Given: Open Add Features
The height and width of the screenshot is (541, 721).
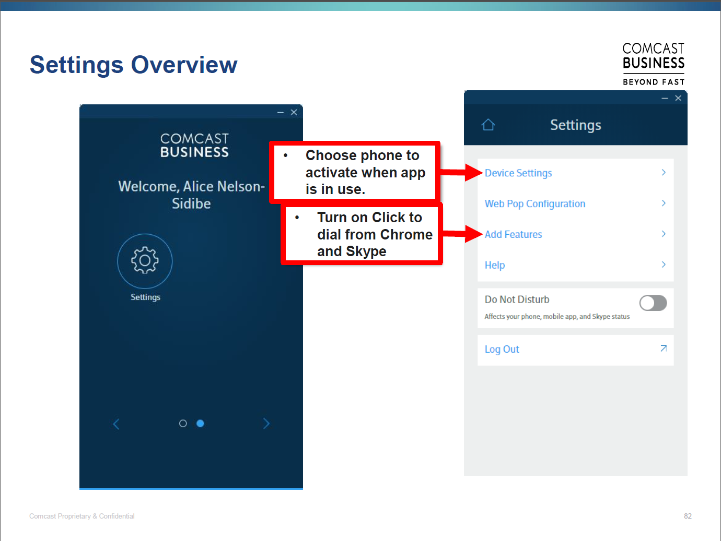Looking at the screenshot, I should point(576,235).
